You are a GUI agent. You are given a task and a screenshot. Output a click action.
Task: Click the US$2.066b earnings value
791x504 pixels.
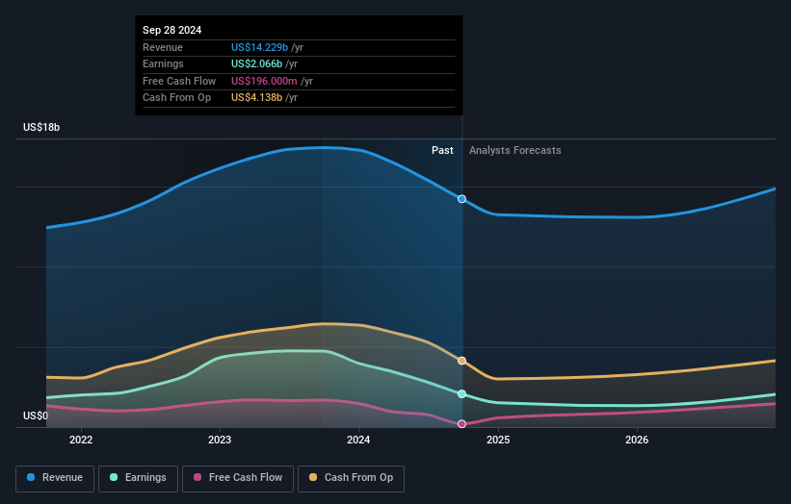tap(257, 63)
